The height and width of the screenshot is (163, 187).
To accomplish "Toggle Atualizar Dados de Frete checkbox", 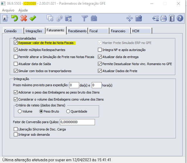I will point(100,71).
